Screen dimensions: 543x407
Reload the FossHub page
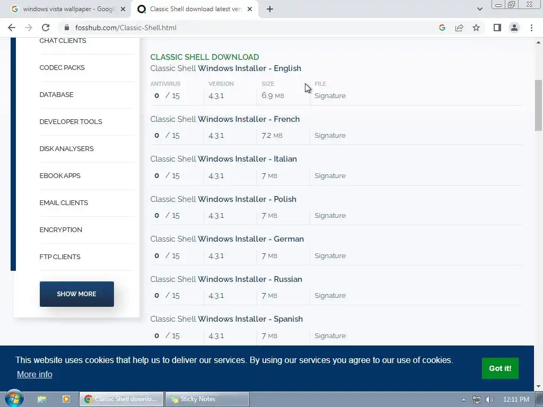click(x=46, y=28)
